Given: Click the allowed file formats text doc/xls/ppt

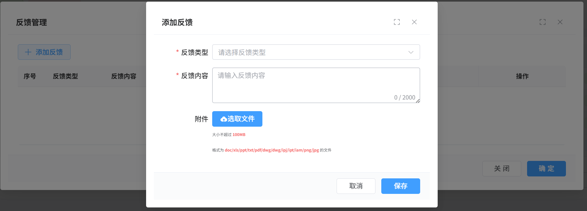Looking at the screenshot, I should (272, 150).
